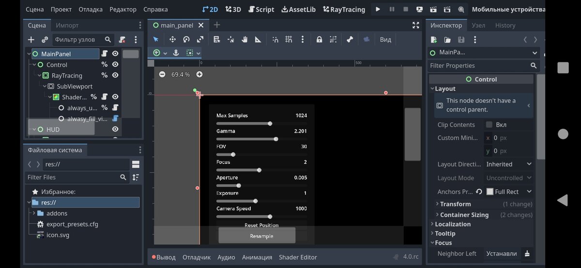Collapse the SubViewport tree node
This screenshot has width=581, height=268.
pyautogui.click(x=45, y=86)
